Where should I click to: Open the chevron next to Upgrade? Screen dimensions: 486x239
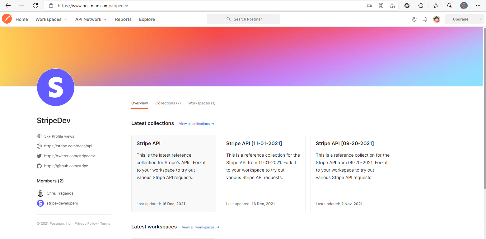(480, 19)
